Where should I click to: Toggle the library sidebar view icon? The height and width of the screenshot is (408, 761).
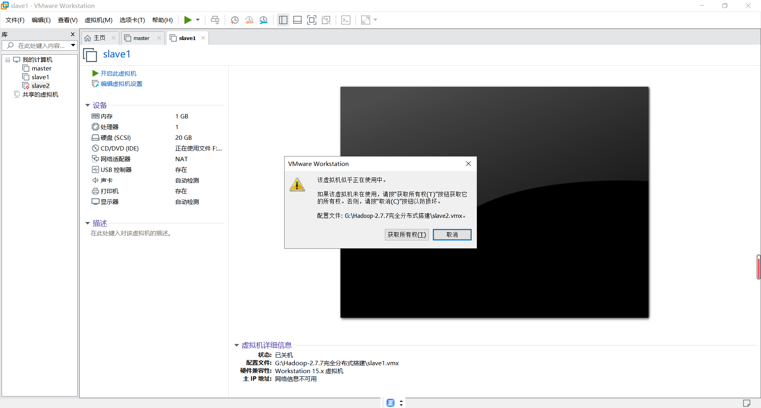tap(283, 20)
